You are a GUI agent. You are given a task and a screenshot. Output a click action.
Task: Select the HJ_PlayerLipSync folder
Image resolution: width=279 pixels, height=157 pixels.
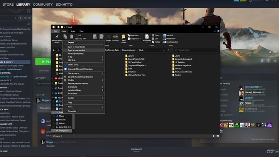pos(133,62)
